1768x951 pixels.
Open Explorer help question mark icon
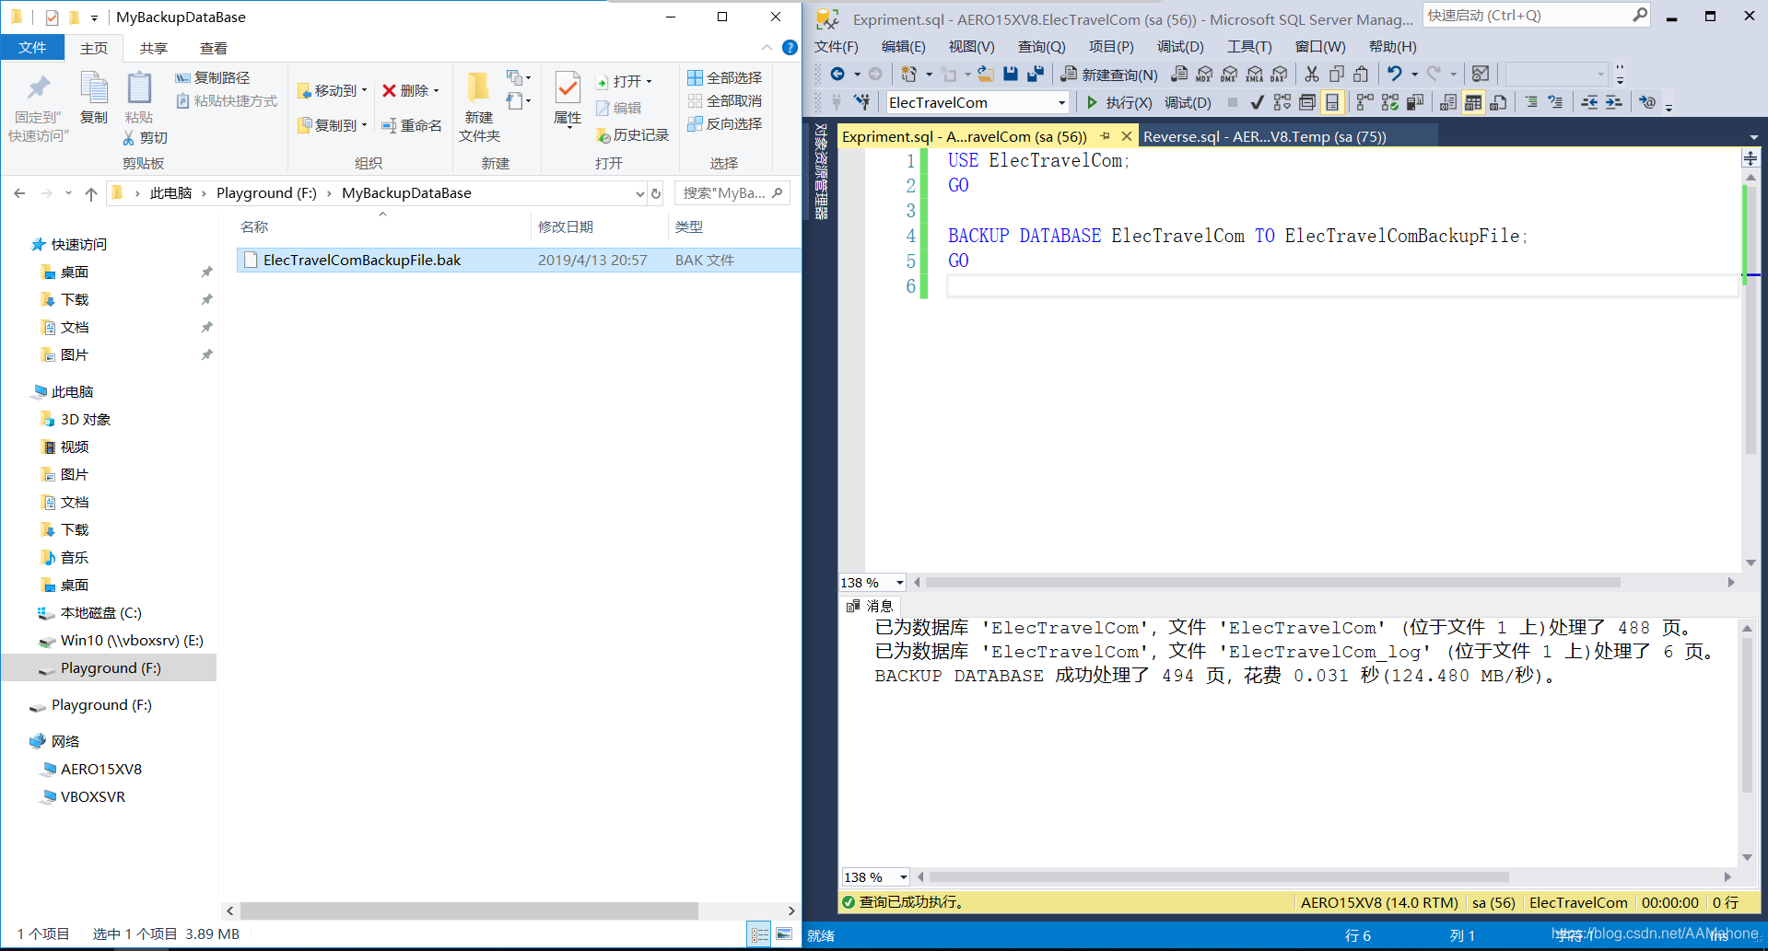tap(790, 48)
